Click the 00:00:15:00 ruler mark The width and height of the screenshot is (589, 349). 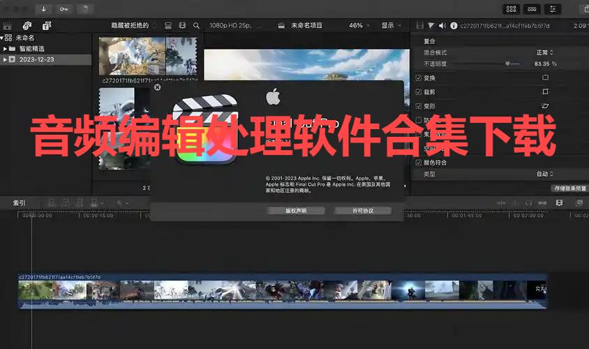[98, 216]
